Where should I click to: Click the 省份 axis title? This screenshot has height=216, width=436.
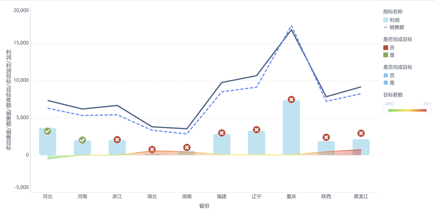(204, 206)
